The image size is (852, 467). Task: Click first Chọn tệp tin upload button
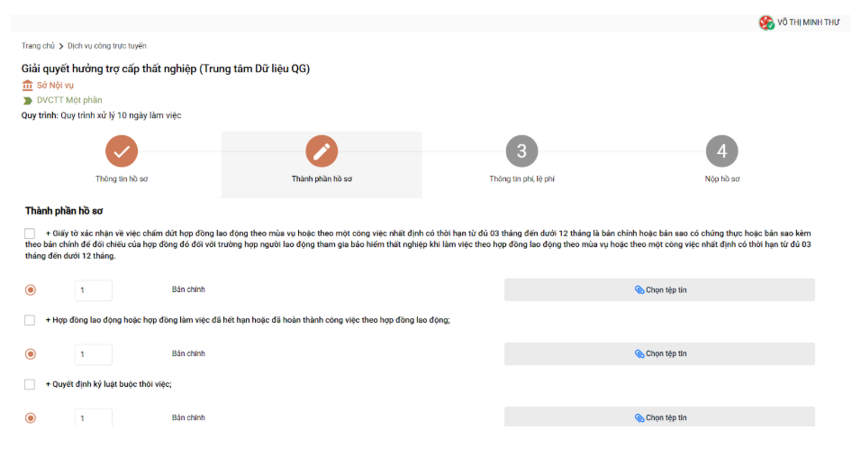[659, 290]
